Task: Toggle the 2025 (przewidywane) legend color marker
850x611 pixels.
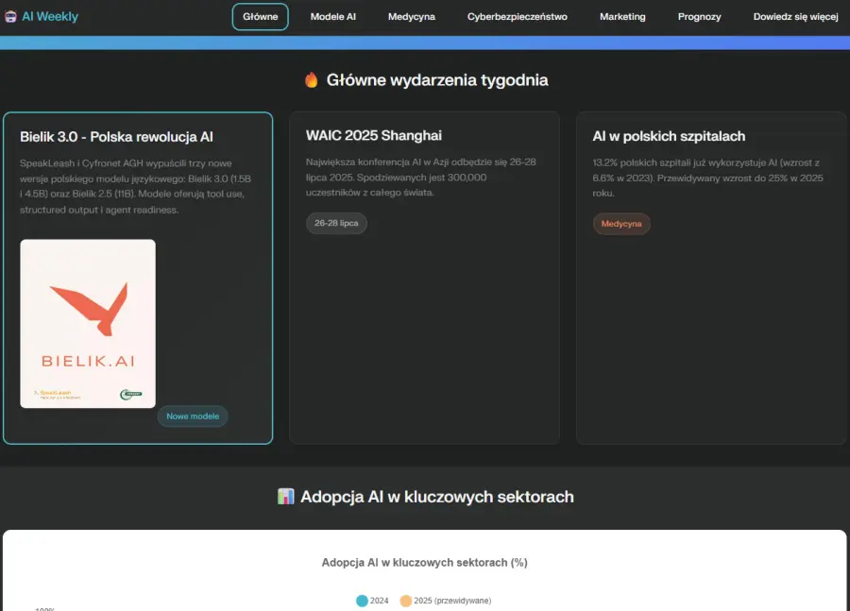Action: click(x=405, y=601)
